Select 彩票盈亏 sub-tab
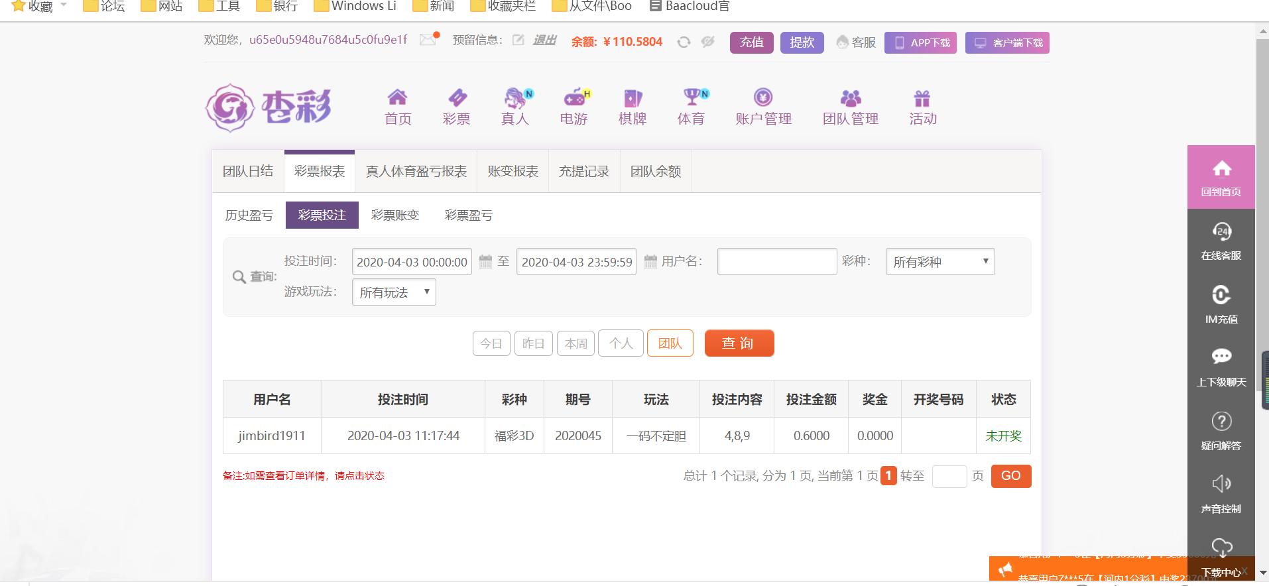Image resolution: width=1269 pixels, height=586 pixels. 469,215
